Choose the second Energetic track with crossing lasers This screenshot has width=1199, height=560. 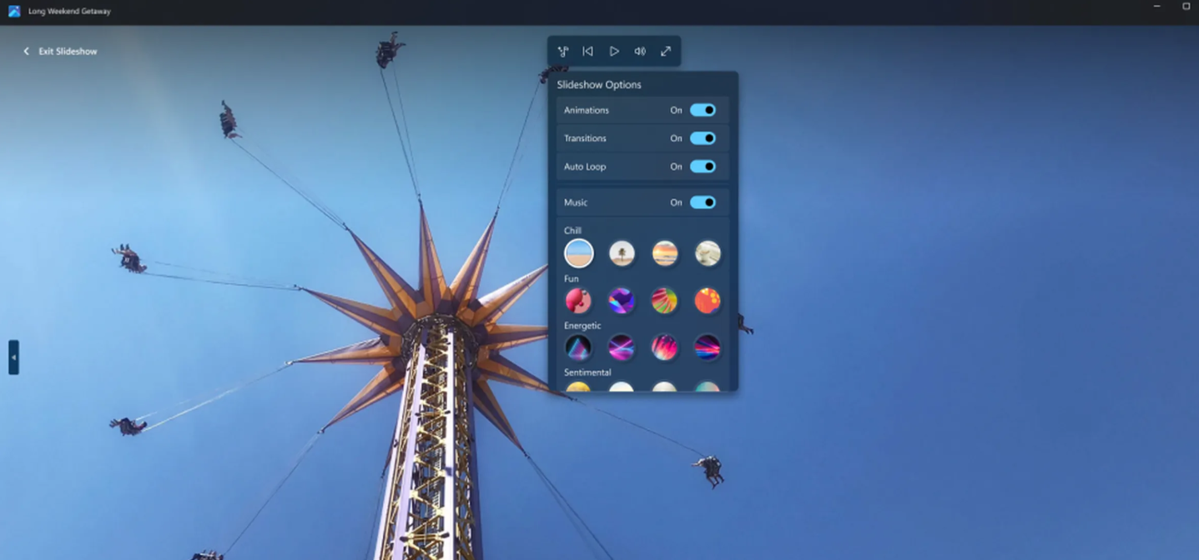tap(622, 347)
